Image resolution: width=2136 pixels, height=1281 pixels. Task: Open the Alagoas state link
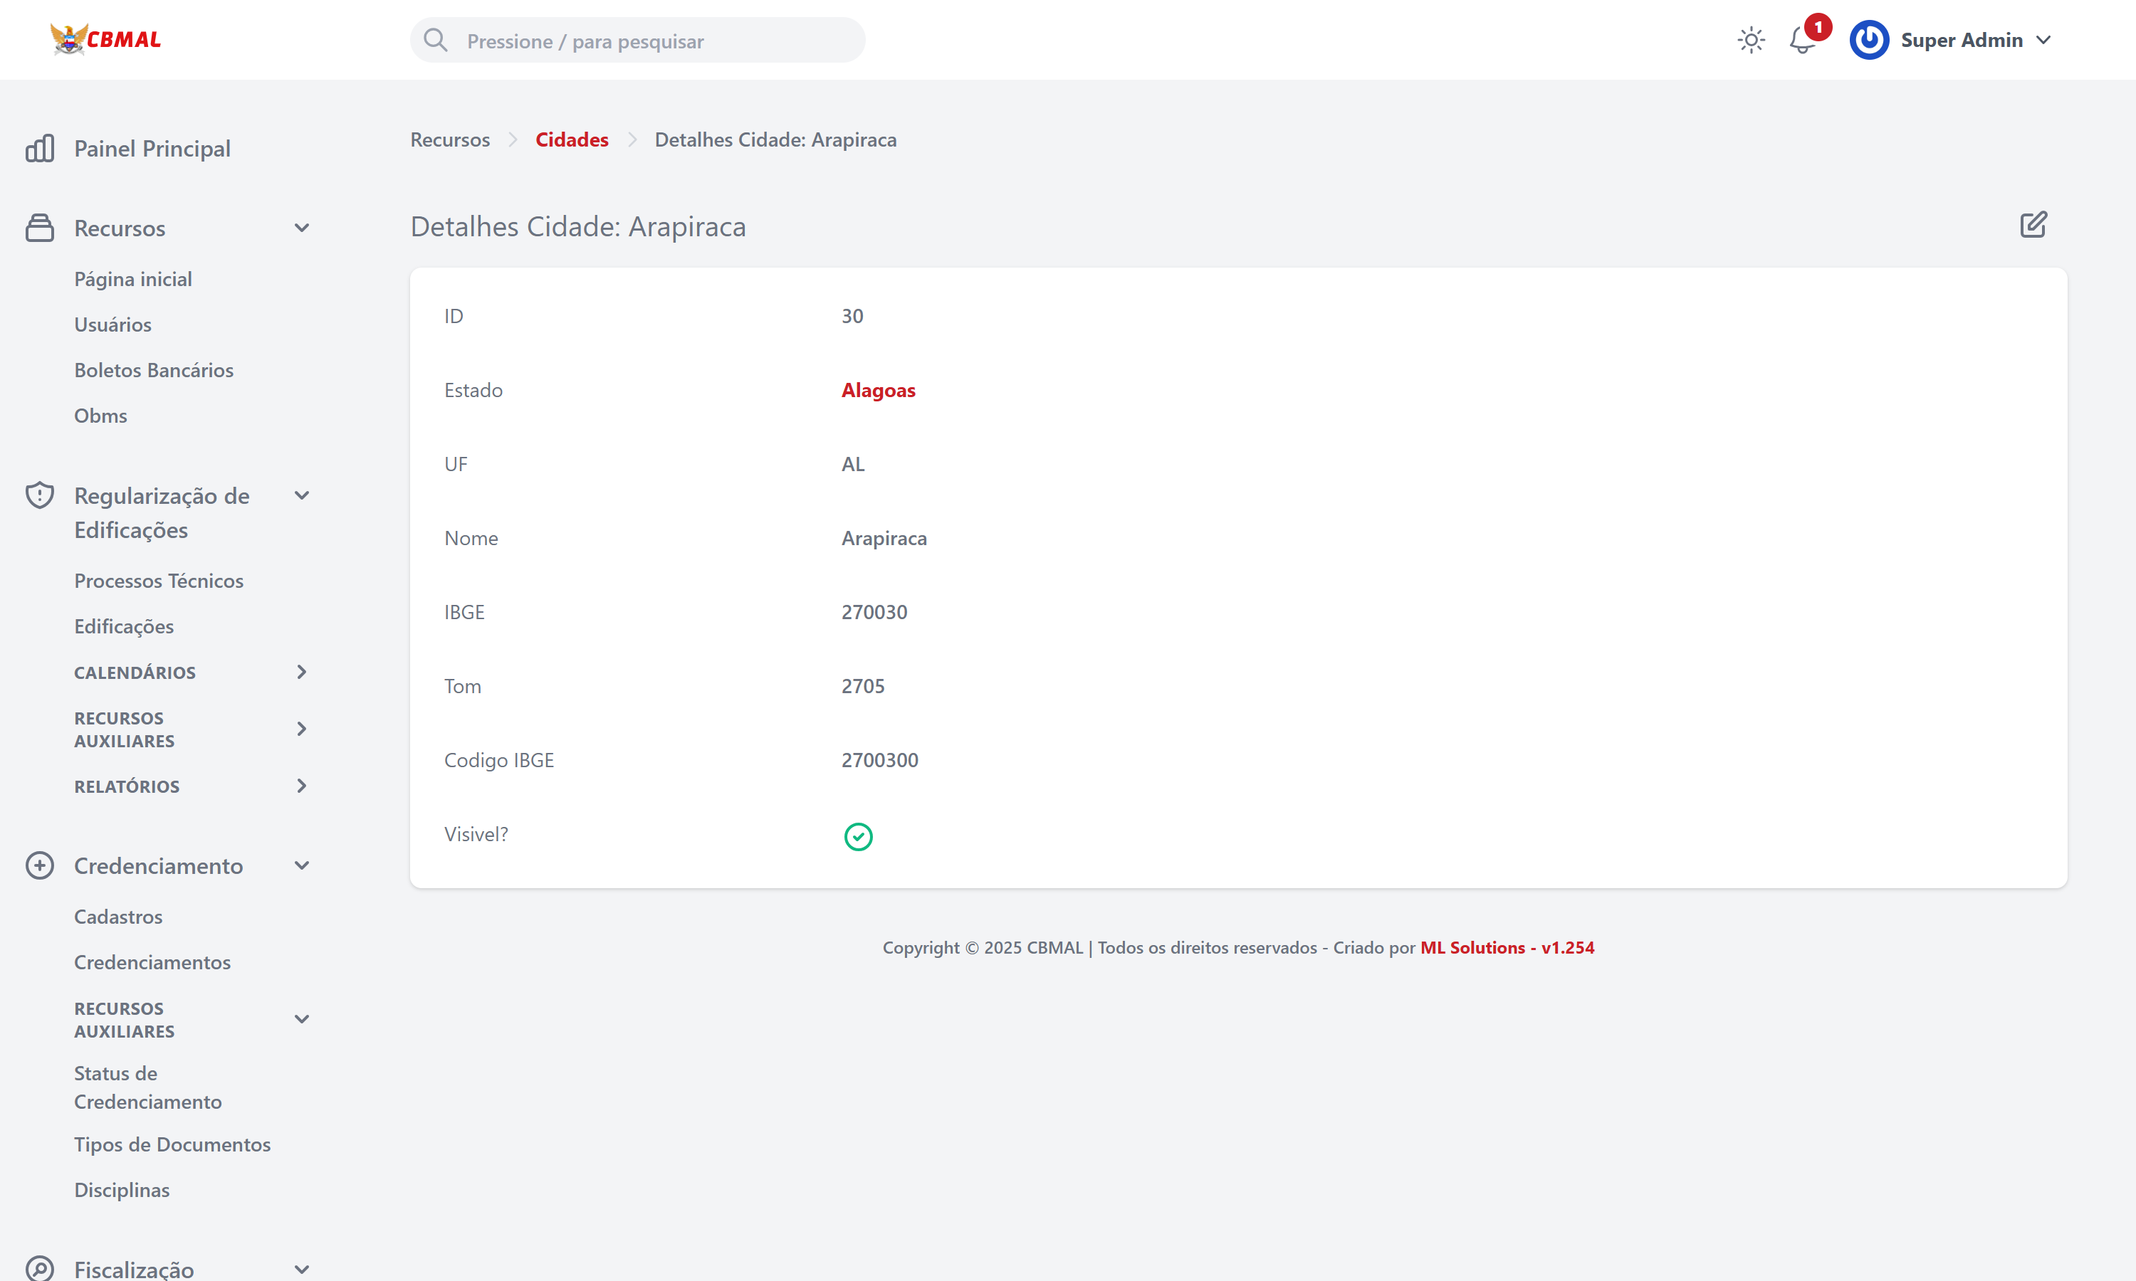click(878, 390)
